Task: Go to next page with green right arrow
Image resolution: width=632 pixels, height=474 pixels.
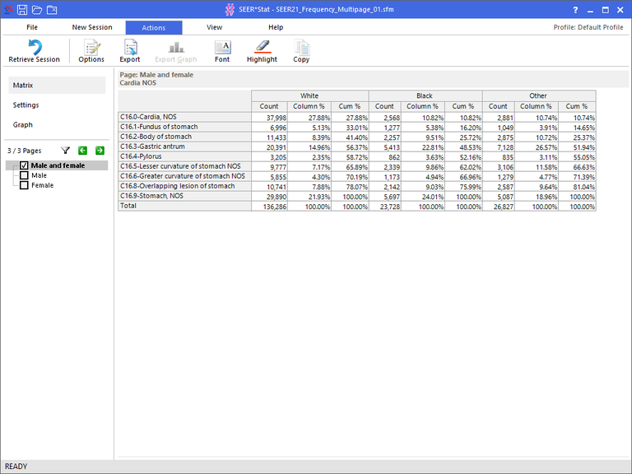Action: coord(100,151)
